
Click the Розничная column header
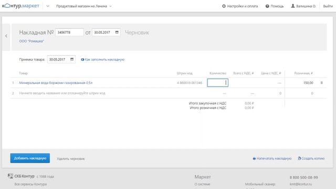[303, 73]
